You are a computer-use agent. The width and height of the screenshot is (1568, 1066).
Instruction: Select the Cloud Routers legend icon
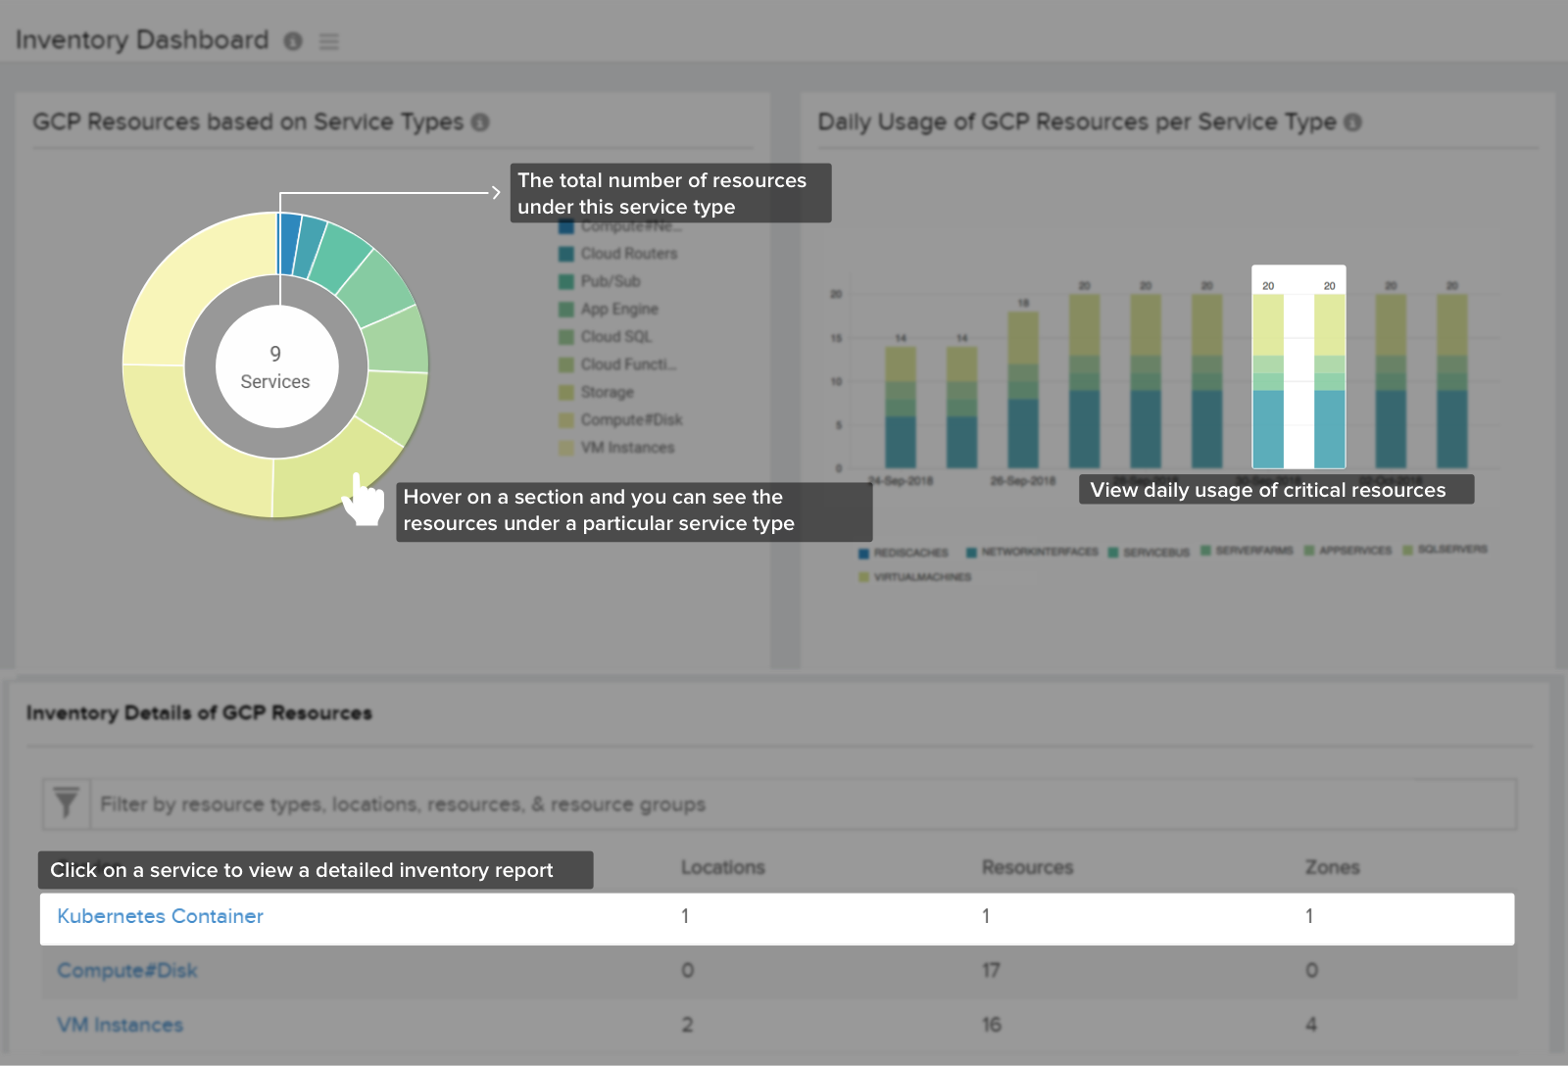565,253
